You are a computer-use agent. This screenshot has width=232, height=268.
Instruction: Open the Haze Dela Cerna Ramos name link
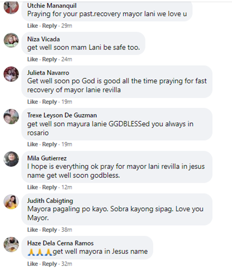(x=60, y=243)
